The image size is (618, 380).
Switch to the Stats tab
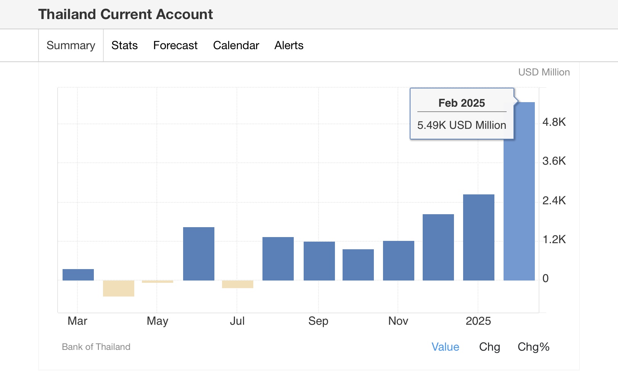[124, 45]
